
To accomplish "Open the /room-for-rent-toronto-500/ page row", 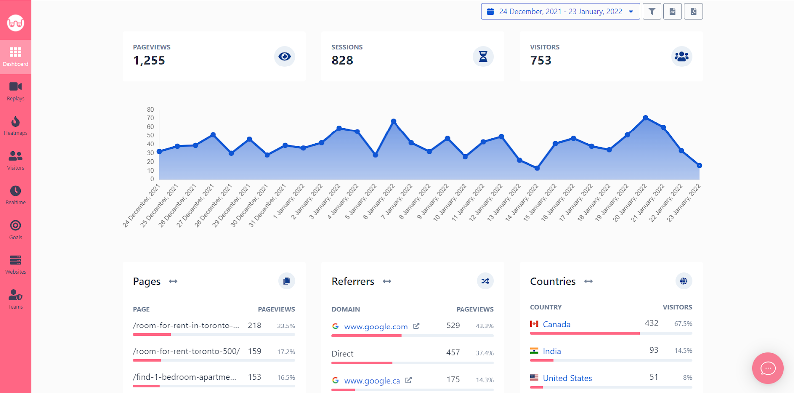I will click(214, 353).
